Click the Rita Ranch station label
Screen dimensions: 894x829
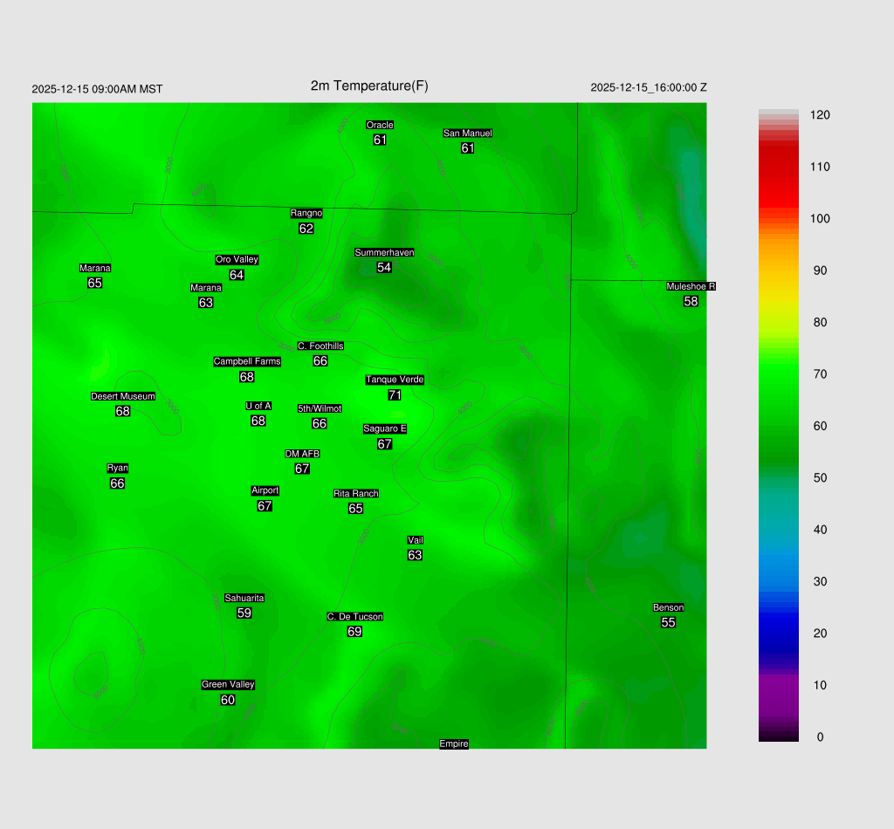(x=355, y=493)
